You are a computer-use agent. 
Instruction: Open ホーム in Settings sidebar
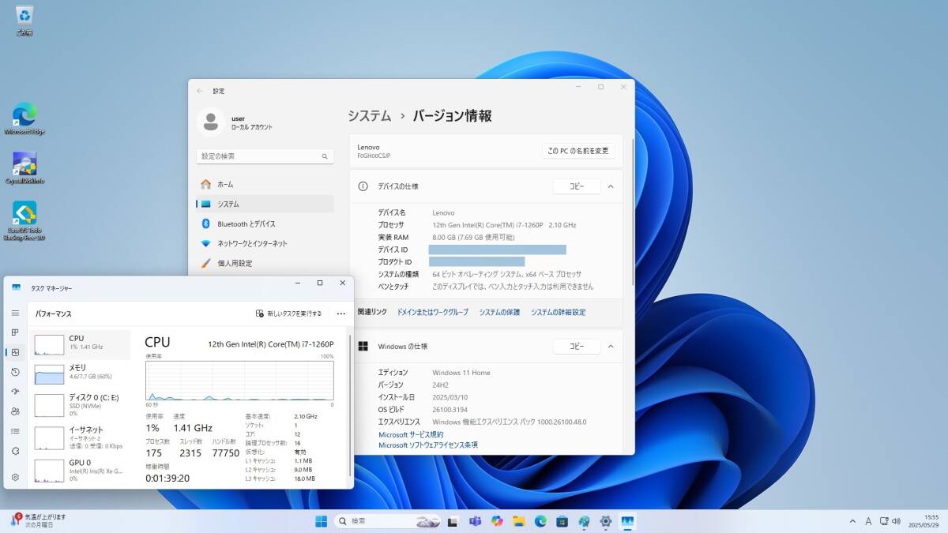click(x=265, y=184)
